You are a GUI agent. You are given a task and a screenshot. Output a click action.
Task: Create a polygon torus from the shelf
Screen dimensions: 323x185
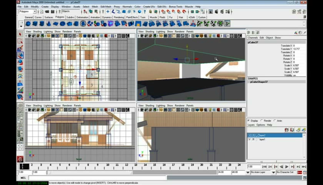click(62, 24)
